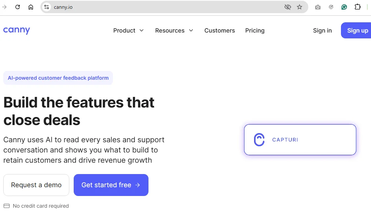Click the Capturi logo icon

[259, 140]
